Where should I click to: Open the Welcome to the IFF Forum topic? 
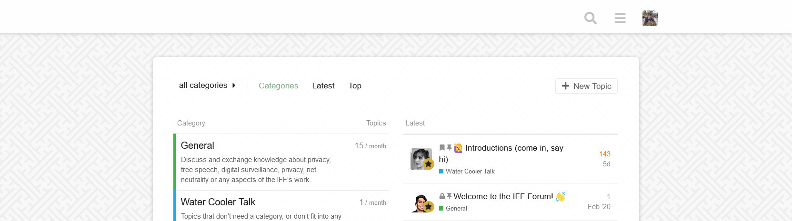(x=503, y=196)
